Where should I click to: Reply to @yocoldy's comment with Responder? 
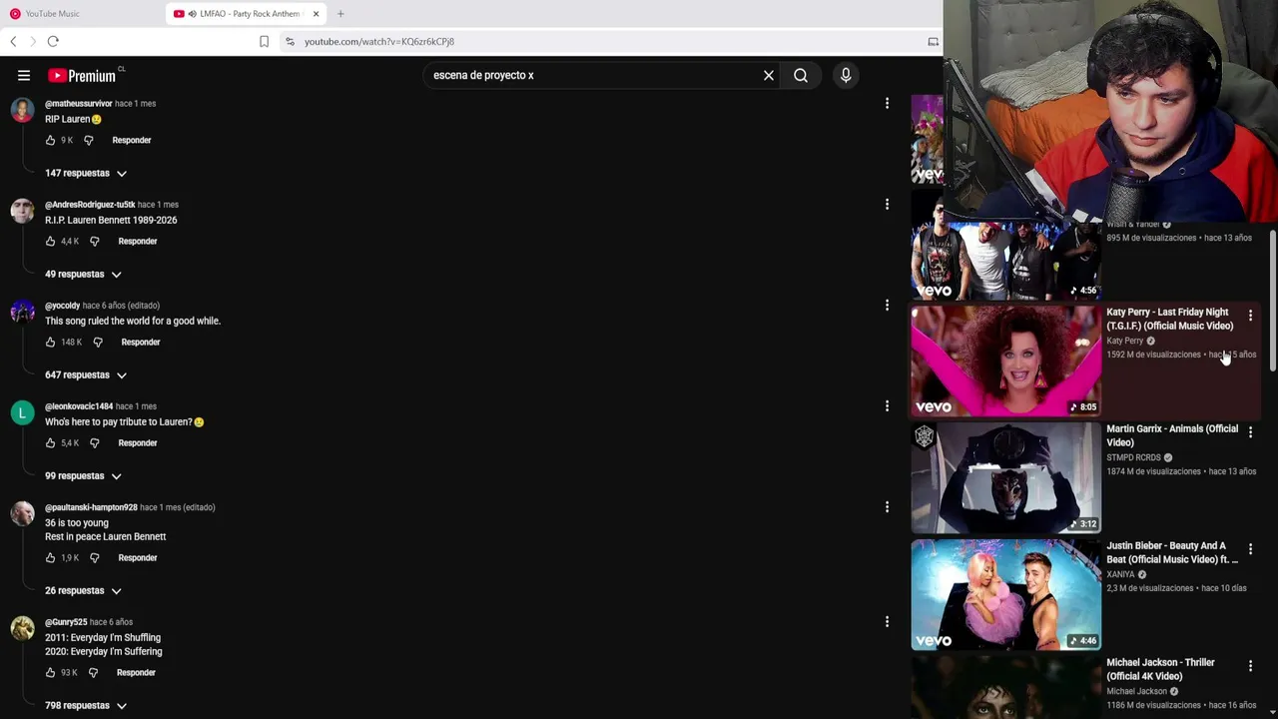[141, 342]
